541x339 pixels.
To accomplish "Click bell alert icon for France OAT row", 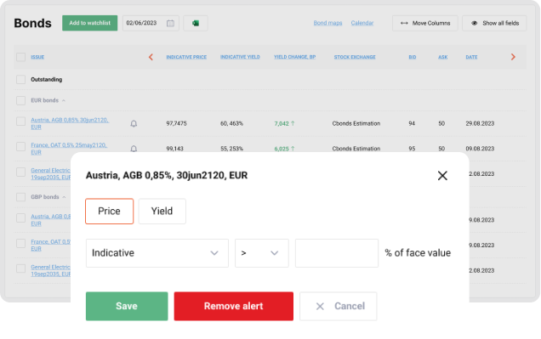I will pyautogui.click(x=134, y=149).
